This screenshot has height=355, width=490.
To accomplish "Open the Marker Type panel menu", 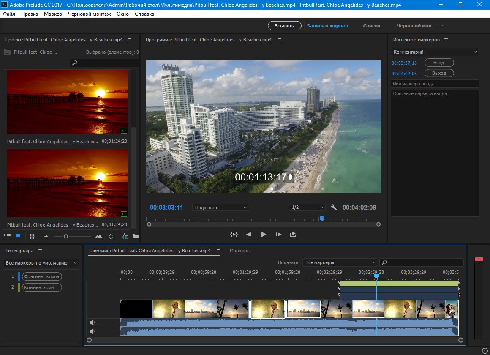I will pyautogui.click(x=40, y=251).
